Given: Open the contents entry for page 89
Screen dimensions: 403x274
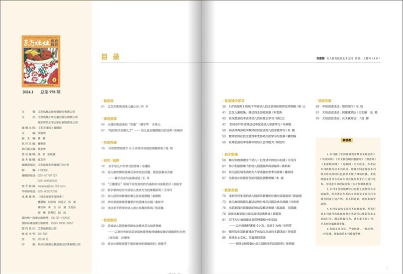Looking at the screenshot, I should (x=339, y=106).
